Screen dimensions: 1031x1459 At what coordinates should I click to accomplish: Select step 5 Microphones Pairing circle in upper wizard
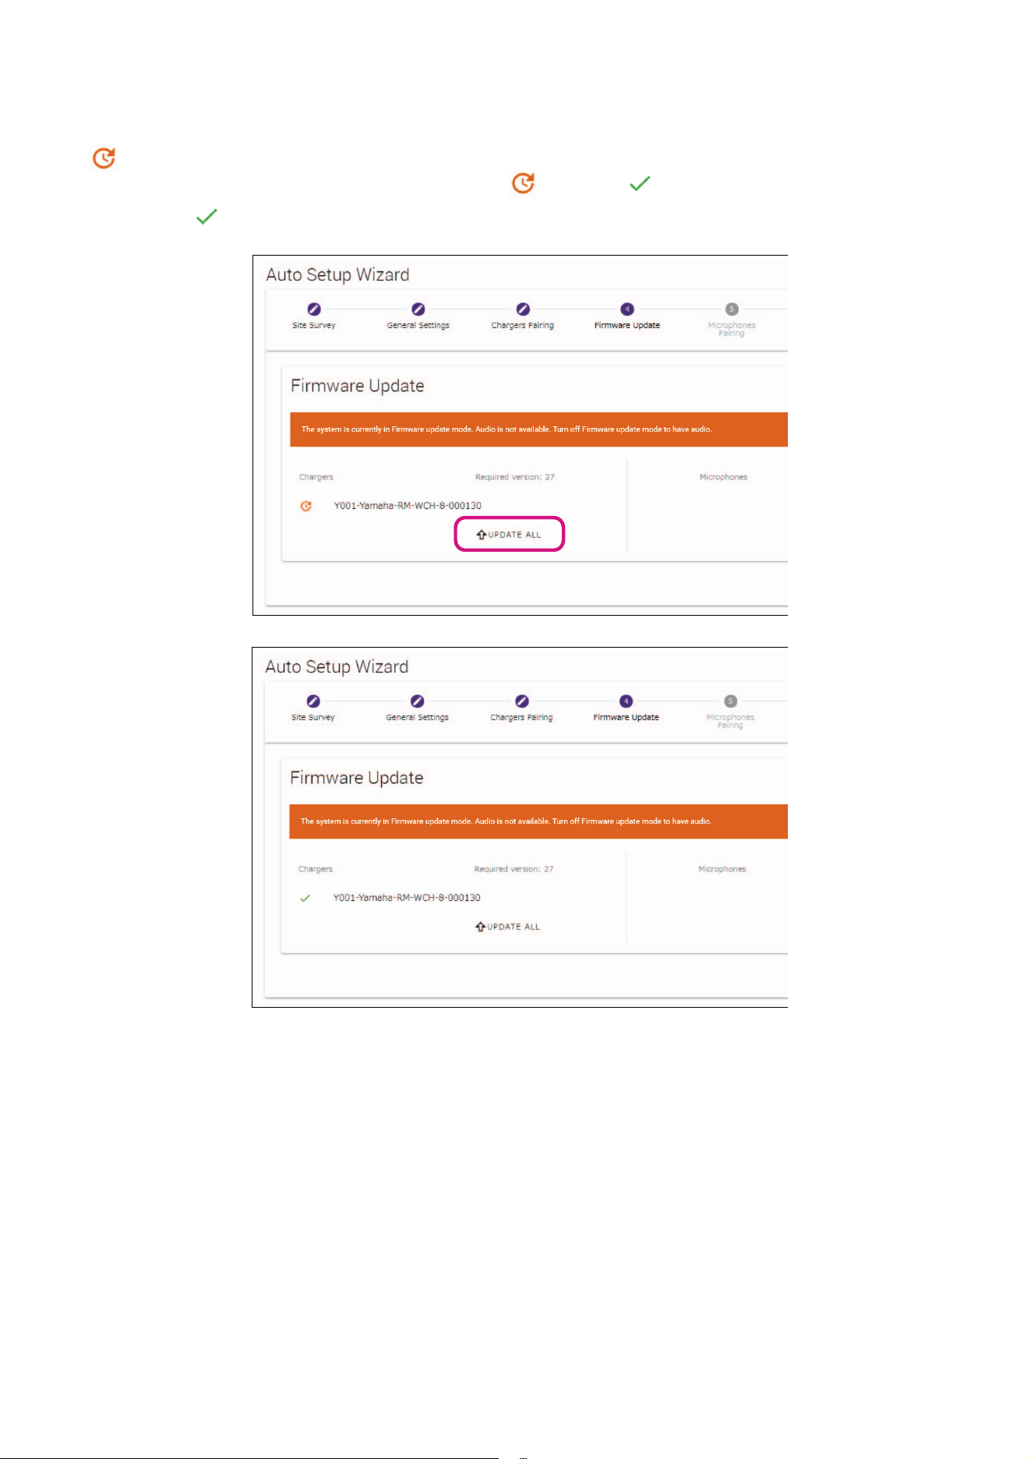[x=732, y=309]
